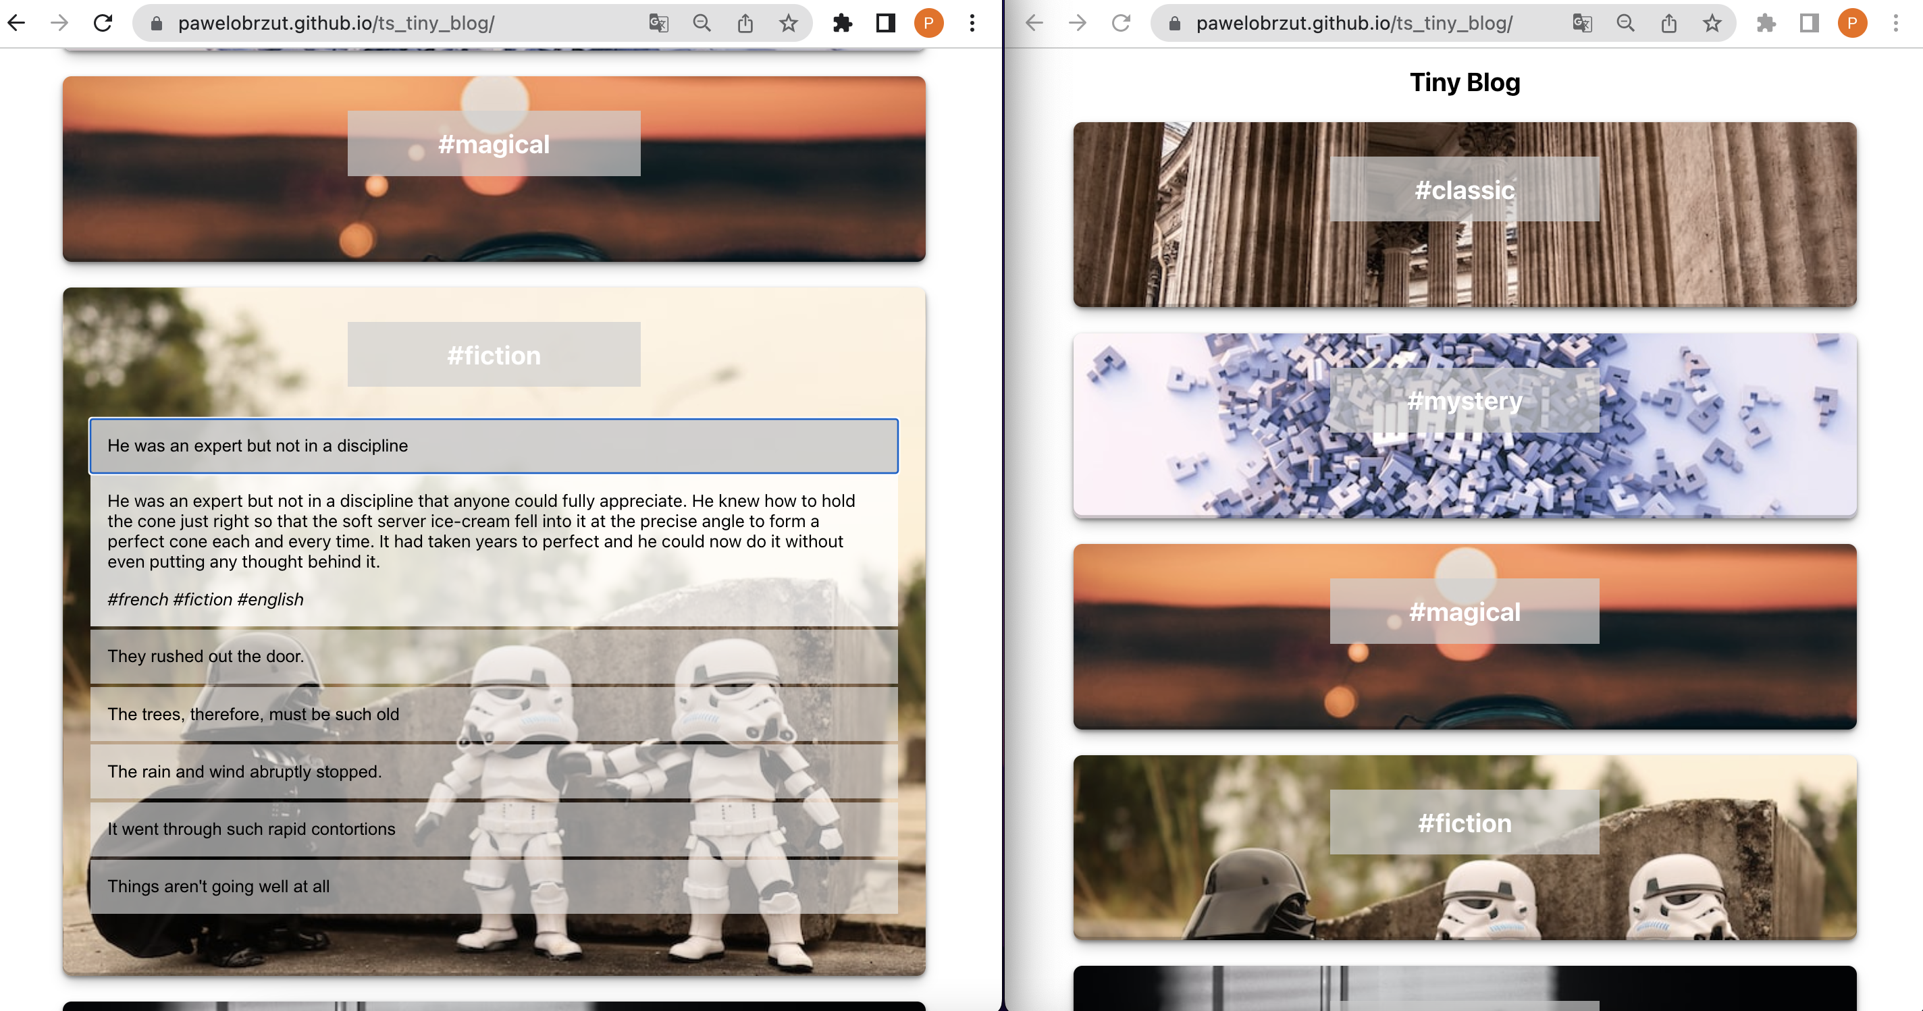Share this page from left address bar
1923x1011 pixels.
click(744, 23)
